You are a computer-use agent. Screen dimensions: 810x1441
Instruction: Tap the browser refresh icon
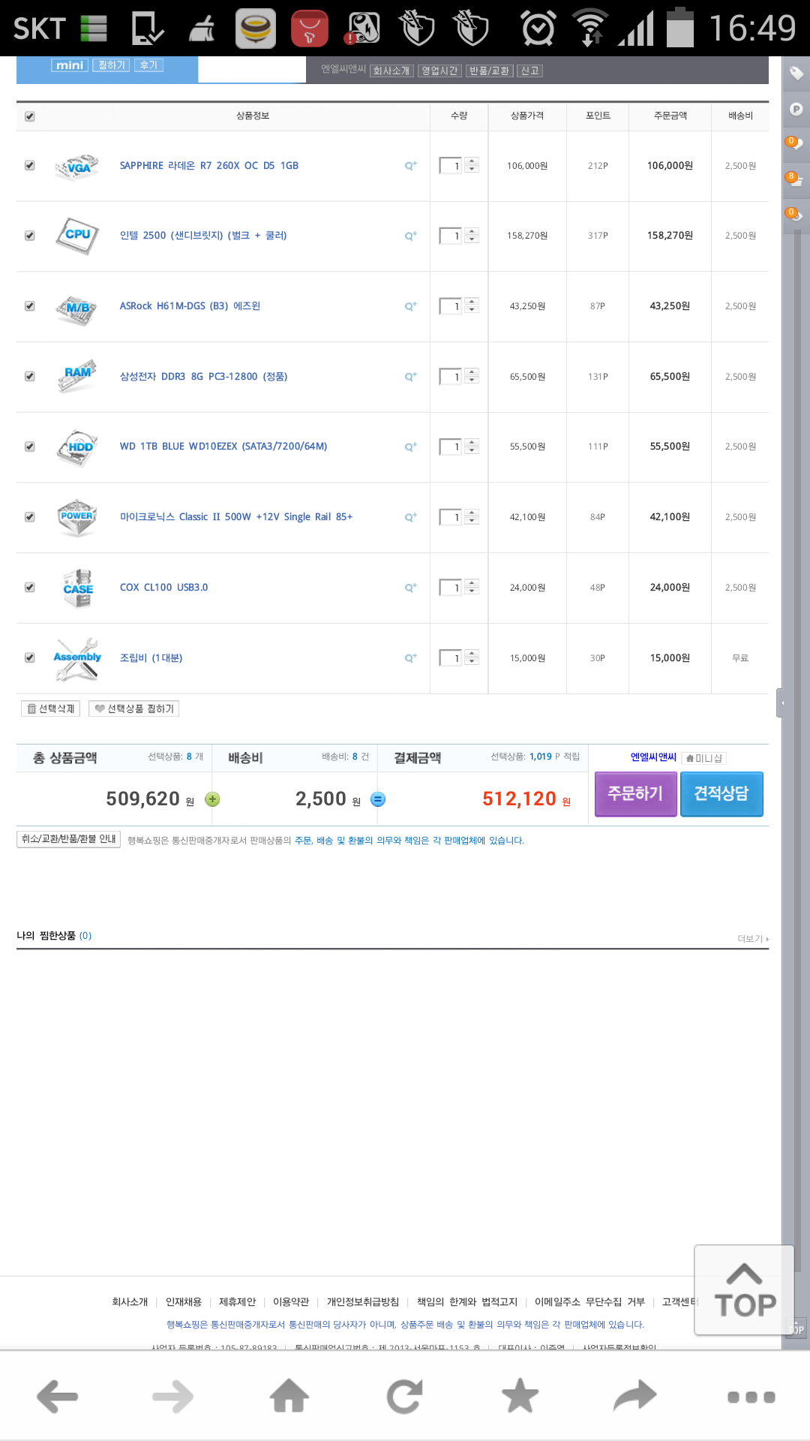pos(405,1397)
